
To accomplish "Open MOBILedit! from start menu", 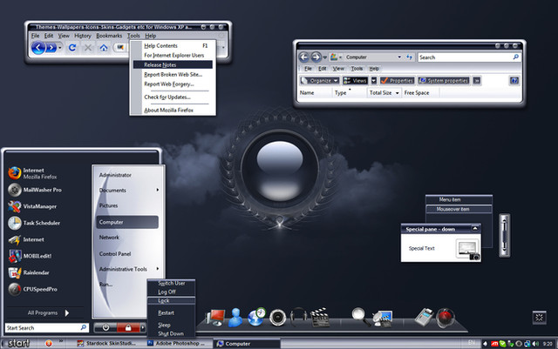I will (31, 256).
